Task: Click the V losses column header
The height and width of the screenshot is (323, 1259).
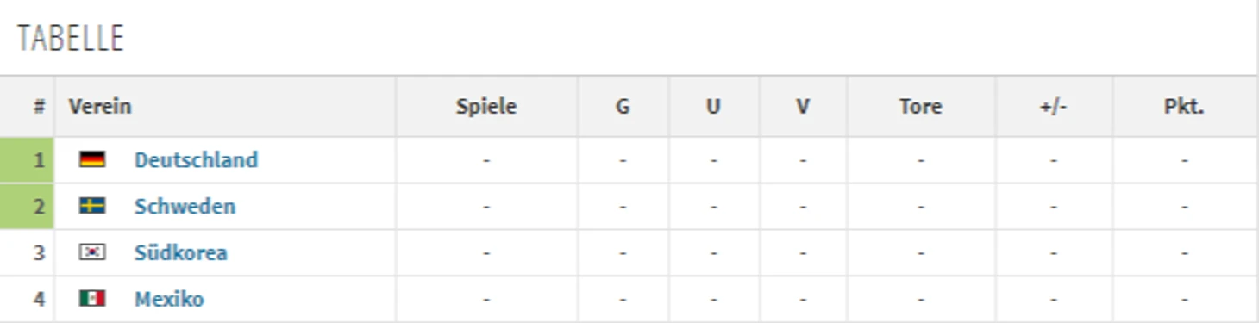Action: (803, 106)
